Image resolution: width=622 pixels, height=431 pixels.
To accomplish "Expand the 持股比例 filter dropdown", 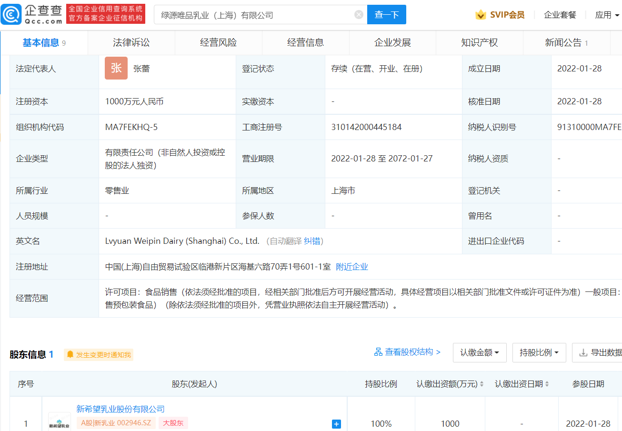I will pos(539,353).
